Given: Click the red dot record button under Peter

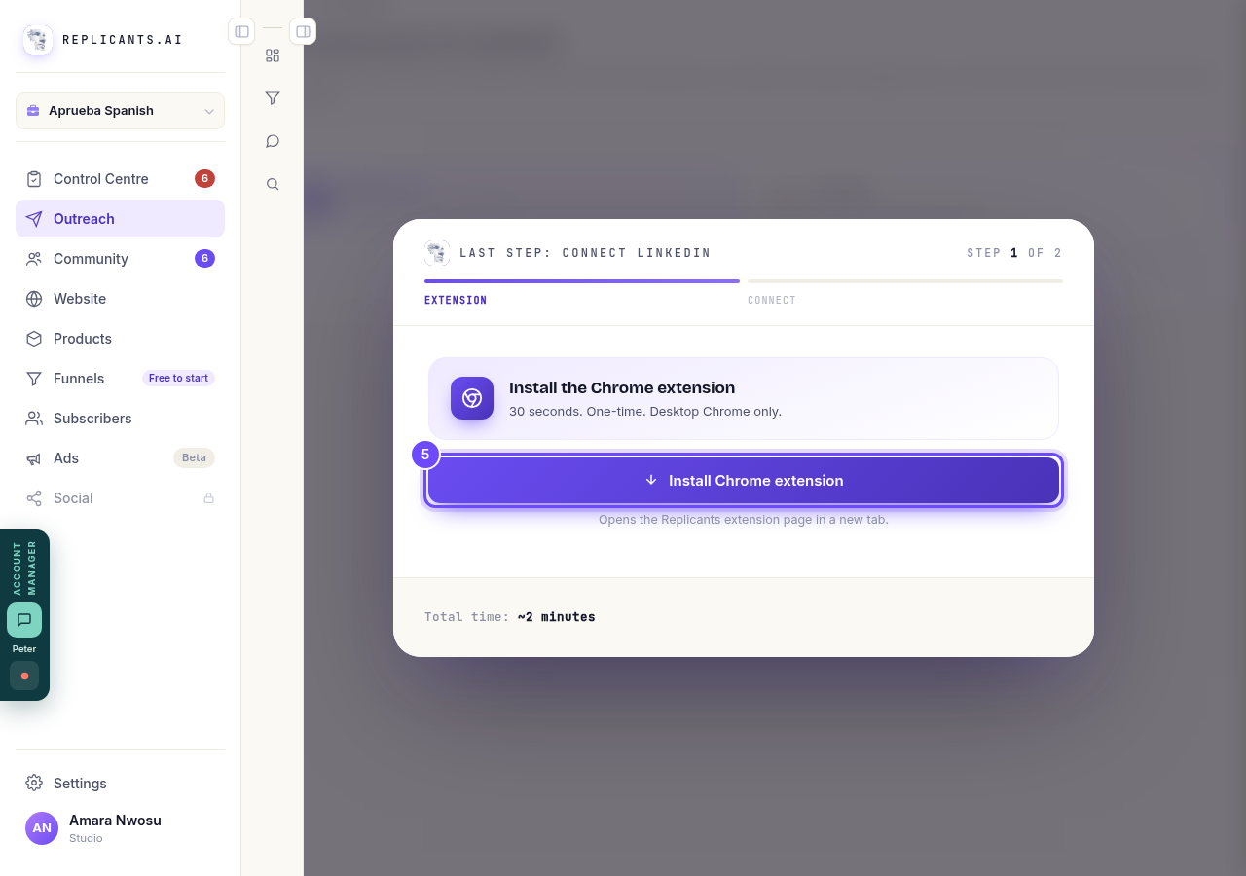Looking at the screenshot, I should click(24, 675).
